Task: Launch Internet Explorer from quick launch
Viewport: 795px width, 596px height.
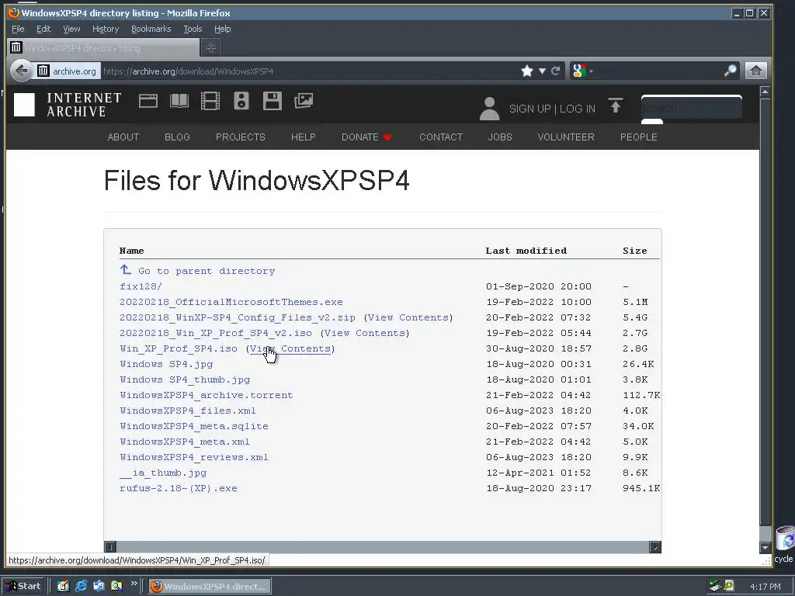Action: [x=81, y=587]
